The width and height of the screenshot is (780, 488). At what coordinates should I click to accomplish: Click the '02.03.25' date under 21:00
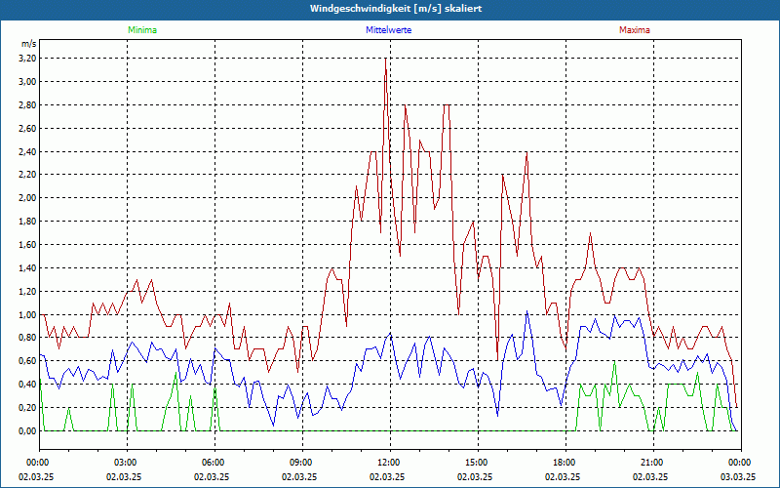(650, 476)
